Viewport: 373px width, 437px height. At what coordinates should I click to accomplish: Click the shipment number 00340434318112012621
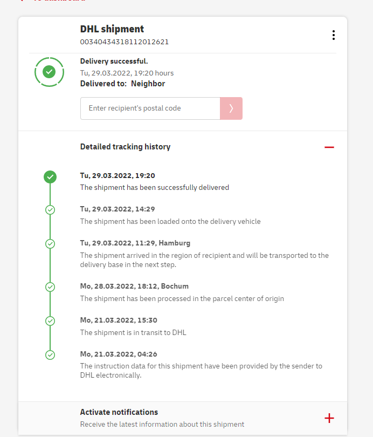(x=125, y=42)
